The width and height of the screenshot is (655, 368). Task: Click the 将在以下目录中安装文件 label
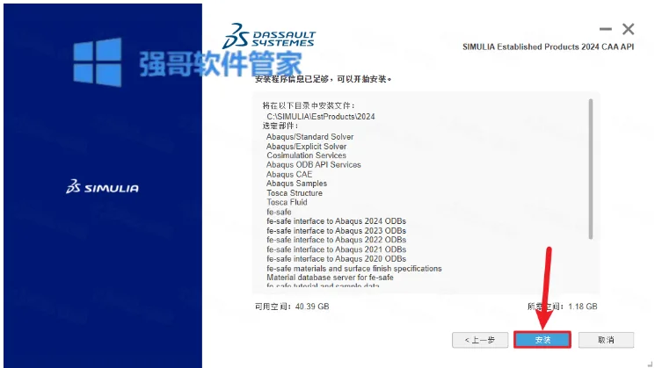309,105
